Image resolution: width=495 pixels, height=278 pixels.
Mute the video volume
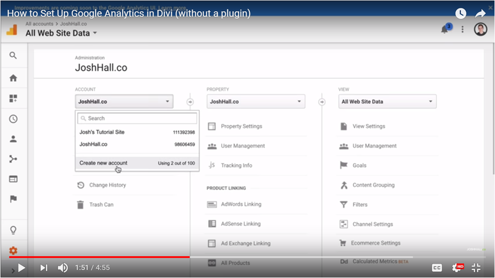[x=63, y=268]
